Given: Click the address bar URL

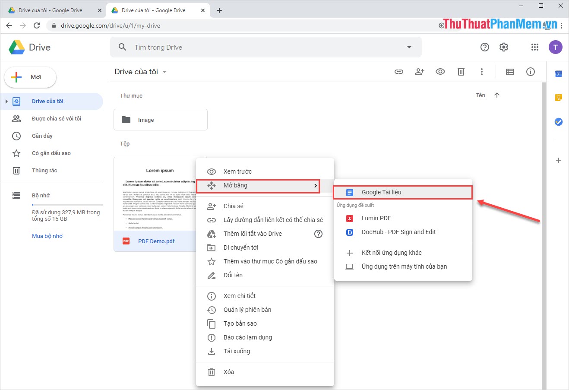Looking at the screenshot, I should click(x=110, y=25).
